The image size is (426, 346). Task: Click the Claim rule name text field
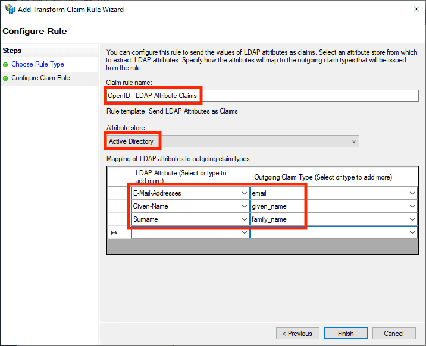[262, 96]
